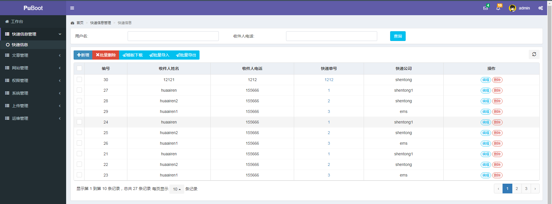This screenshot has width=552, height=204.
Task: Toggle the sidebar with the hamburger icon
Action: 72,8
